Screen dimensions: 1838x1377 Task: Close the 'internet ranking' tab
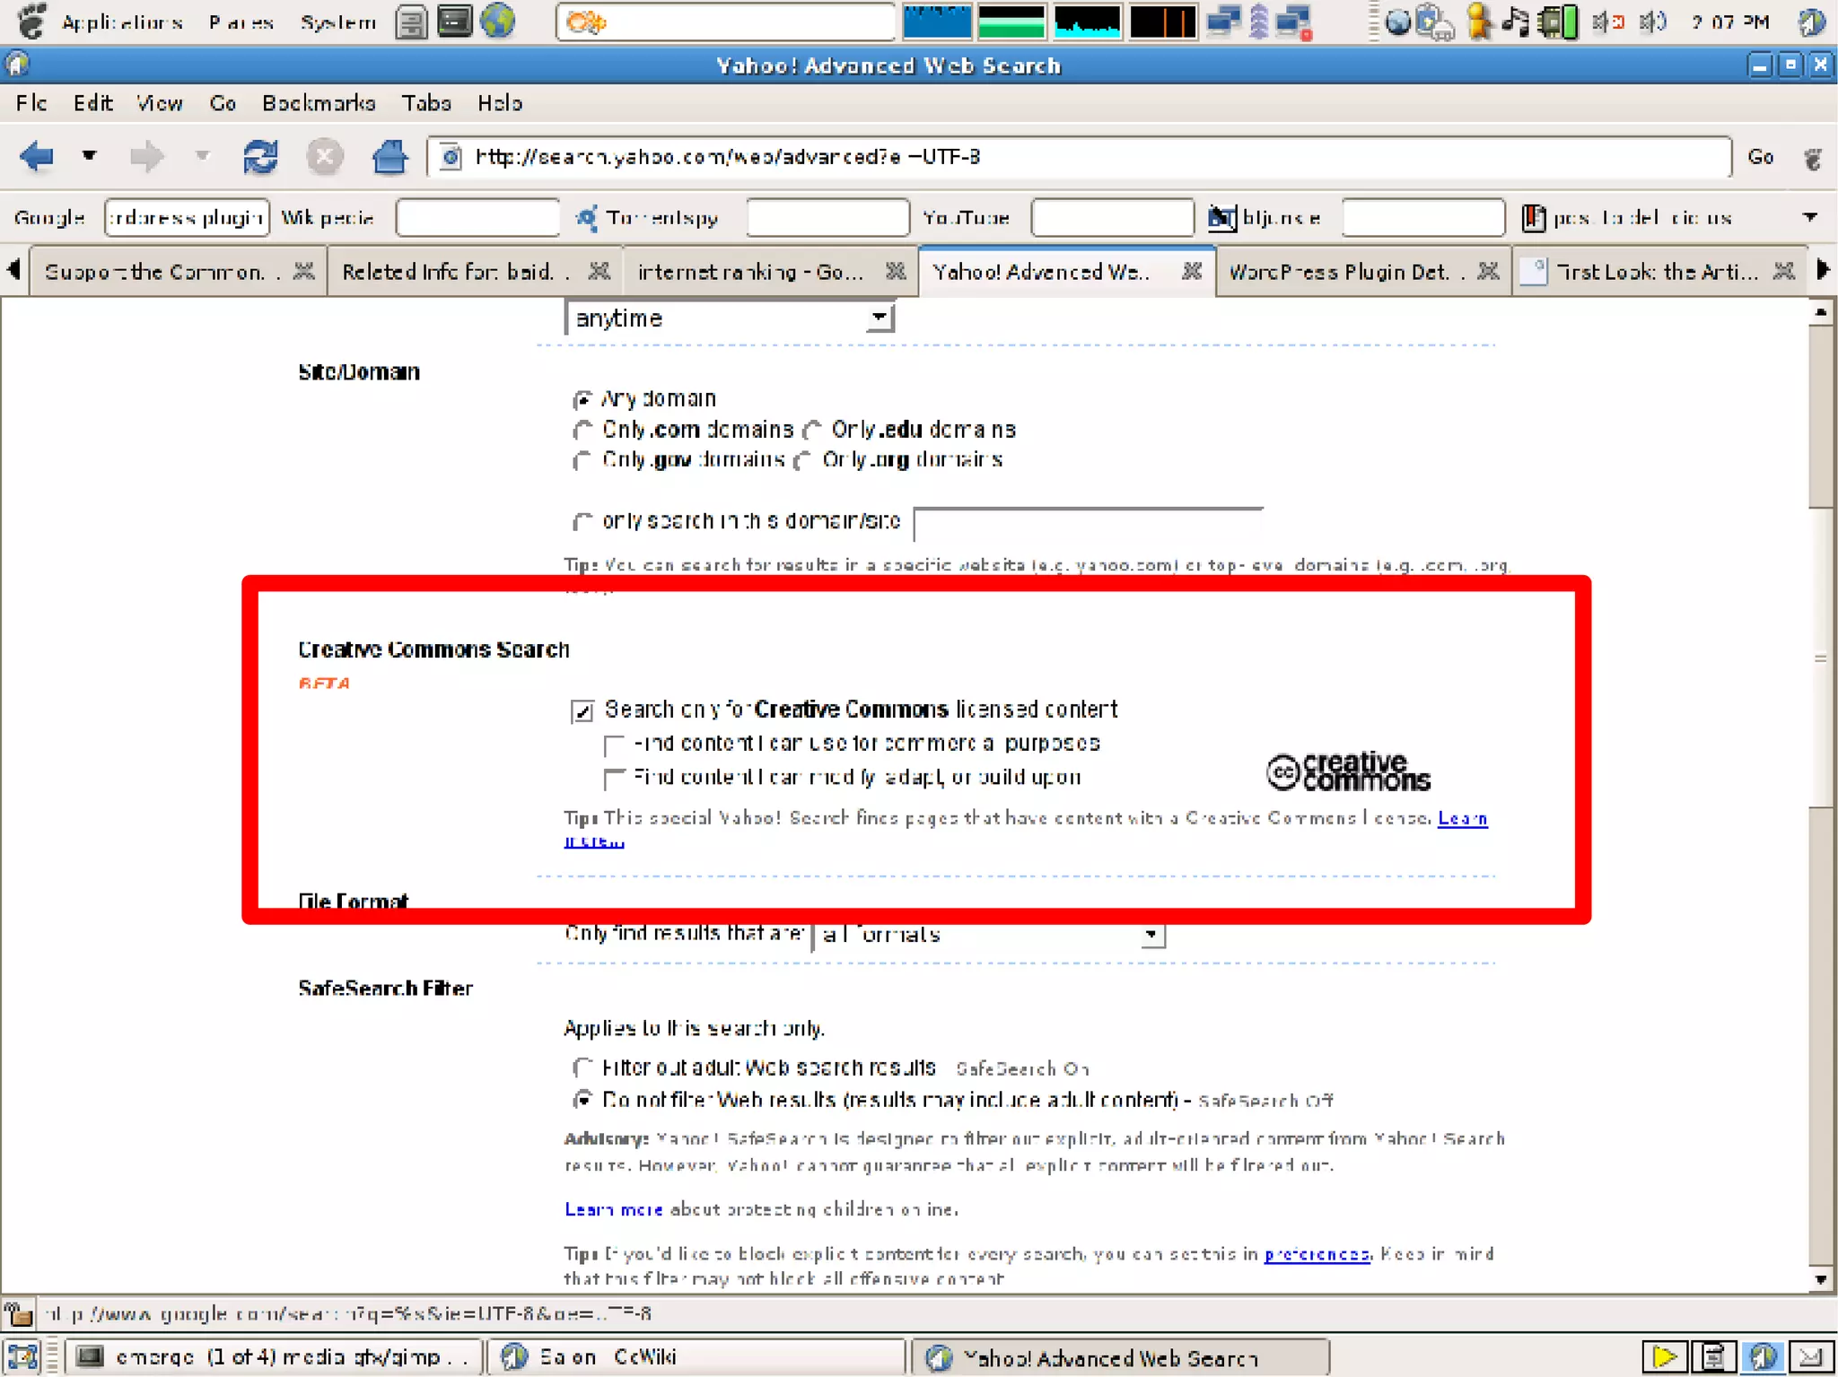coord(895,271)
